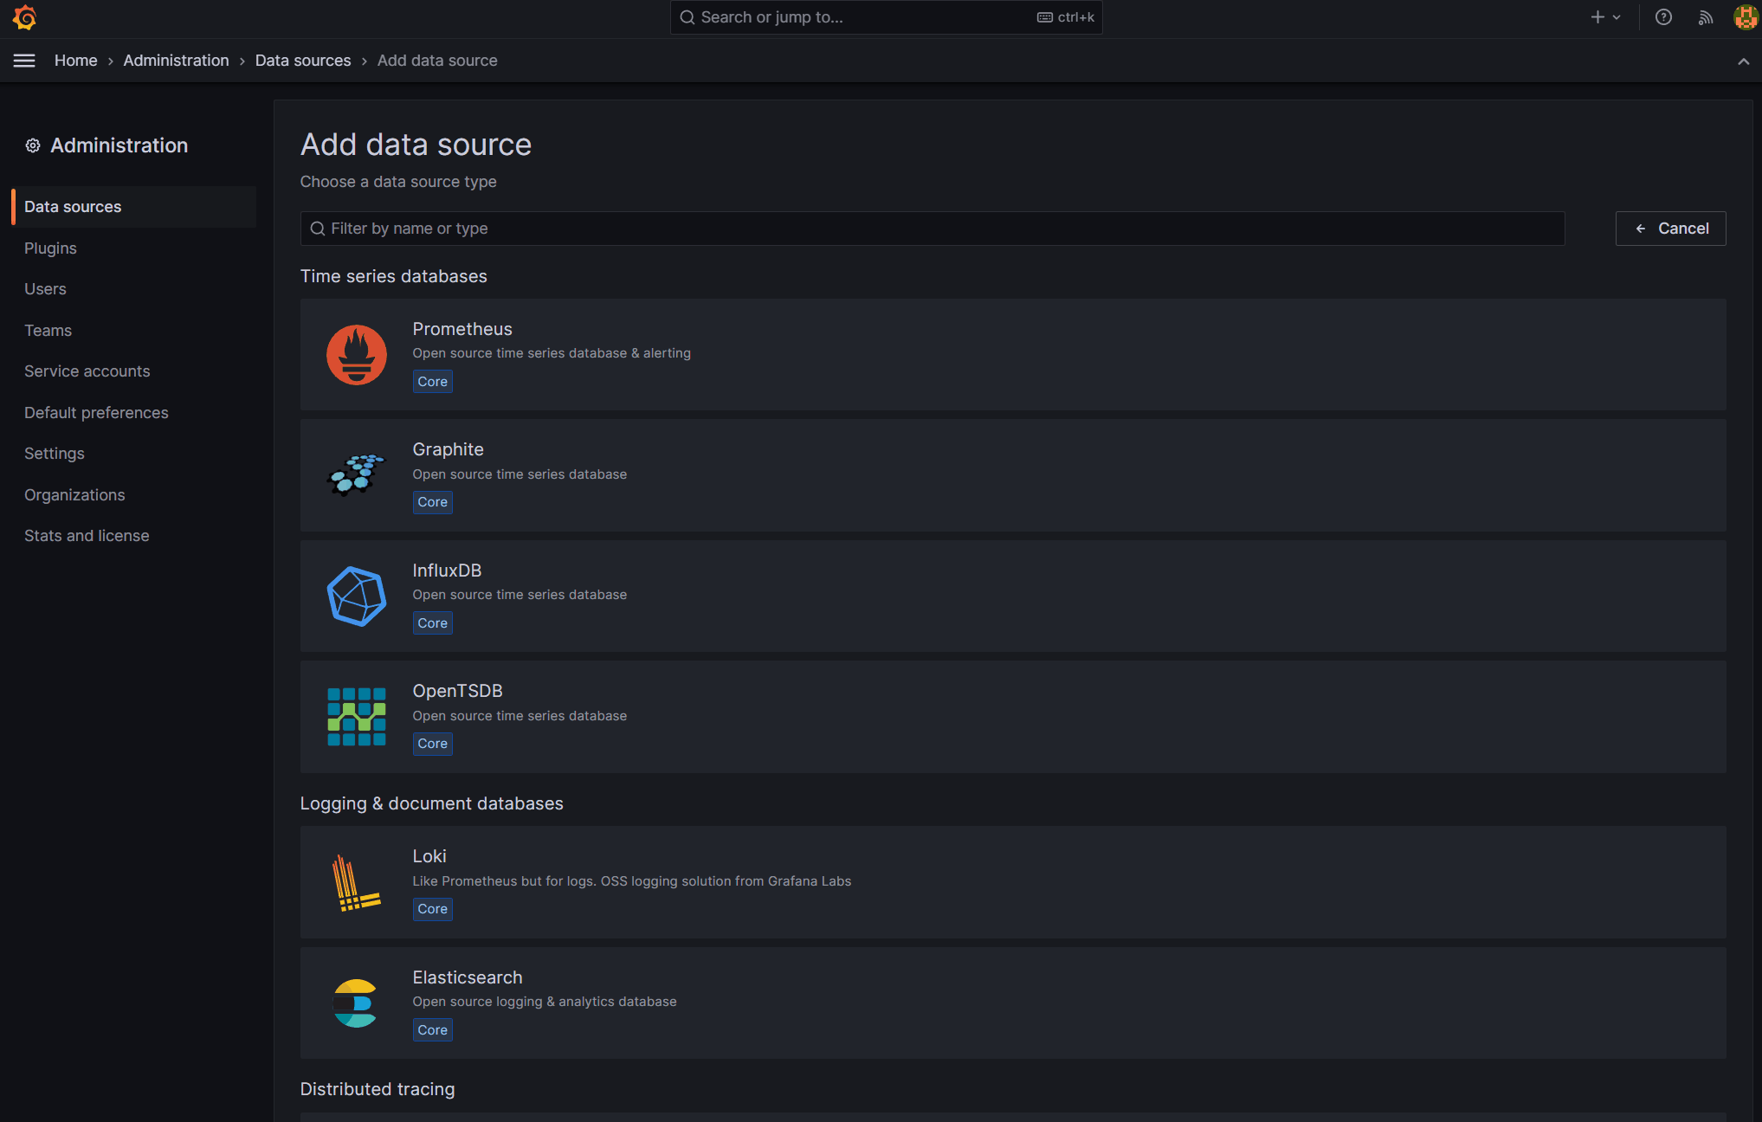Focus the Filter by name or type field

(933, 229)
